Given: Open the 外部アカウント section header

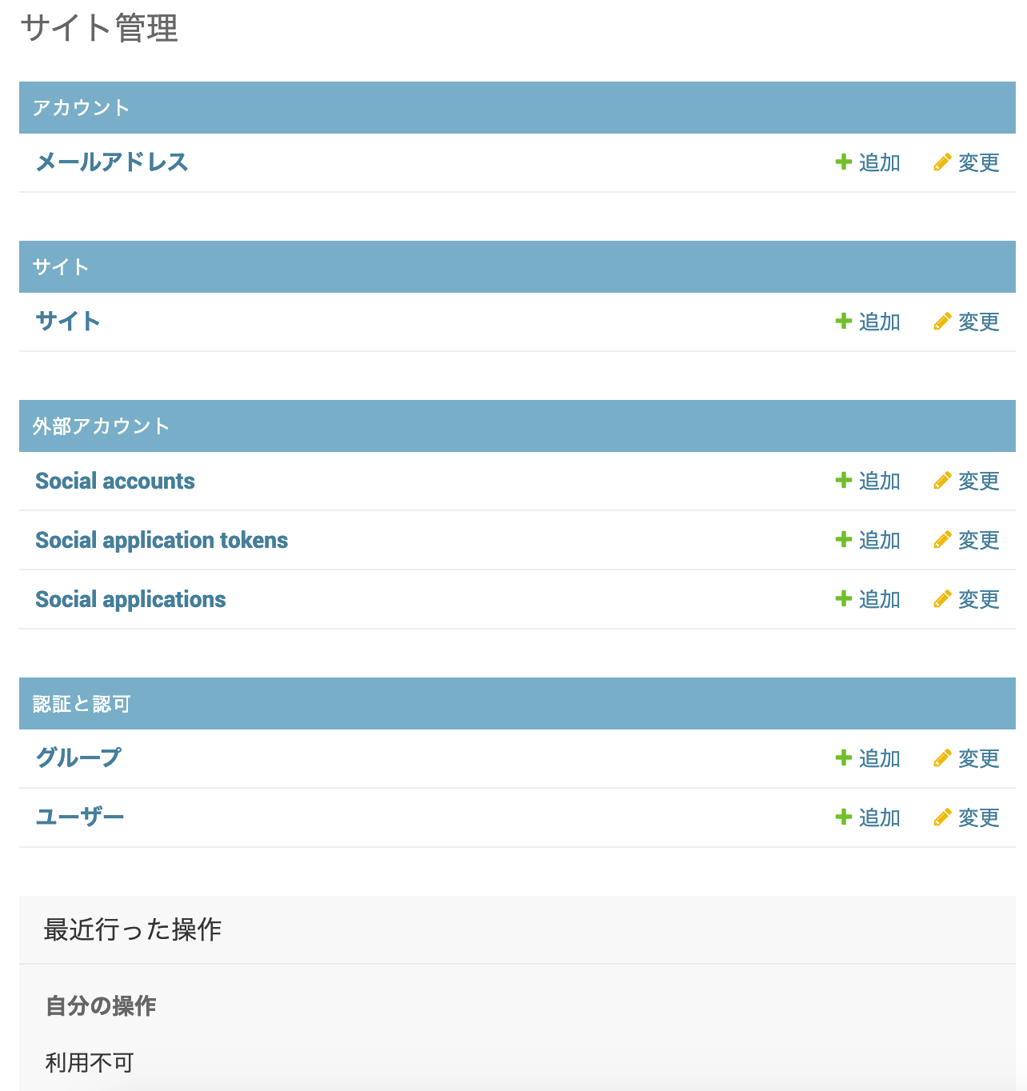Looking at the screenshot, I should coord(101,426).
